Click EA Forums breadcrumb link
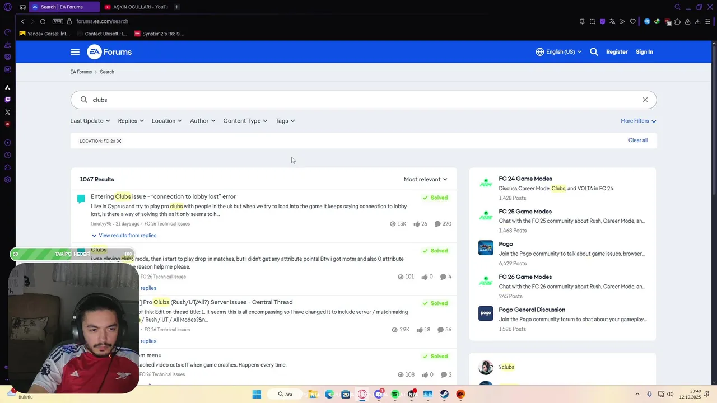The width and height of the screenshot is (717, 403). click(81, 72)
